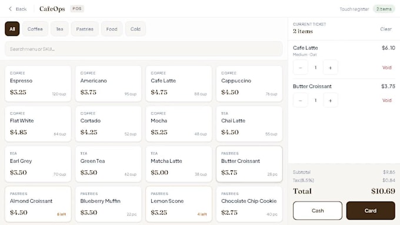Filter menu by Coffee category
Screen dimensions: 400x225
(35, 29)
